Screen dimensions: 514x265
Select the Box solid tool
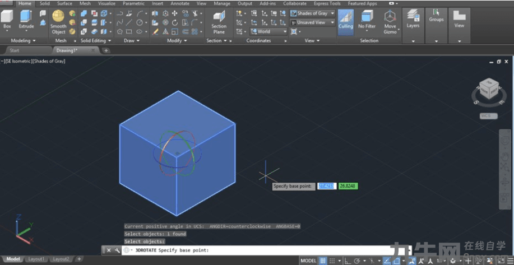tap(7, 20)
